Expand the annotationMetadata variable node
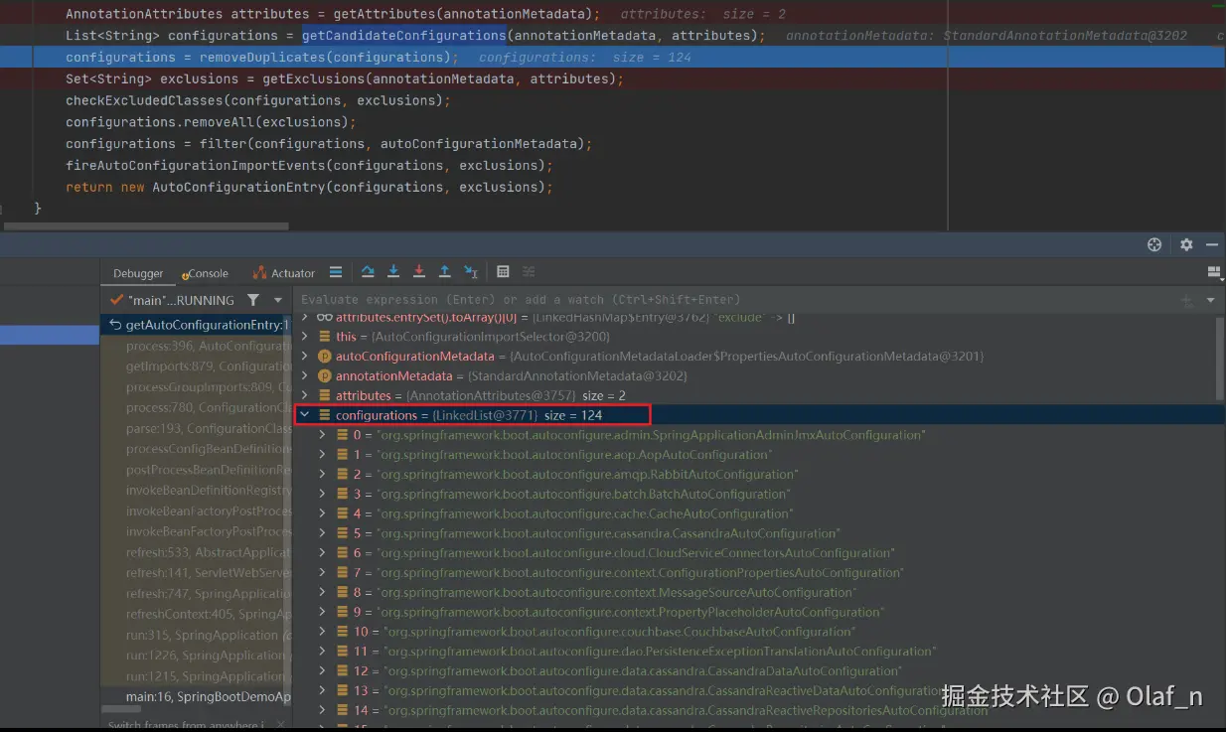1226x732 pixels. pyautogui.click(x=305, y=376)
